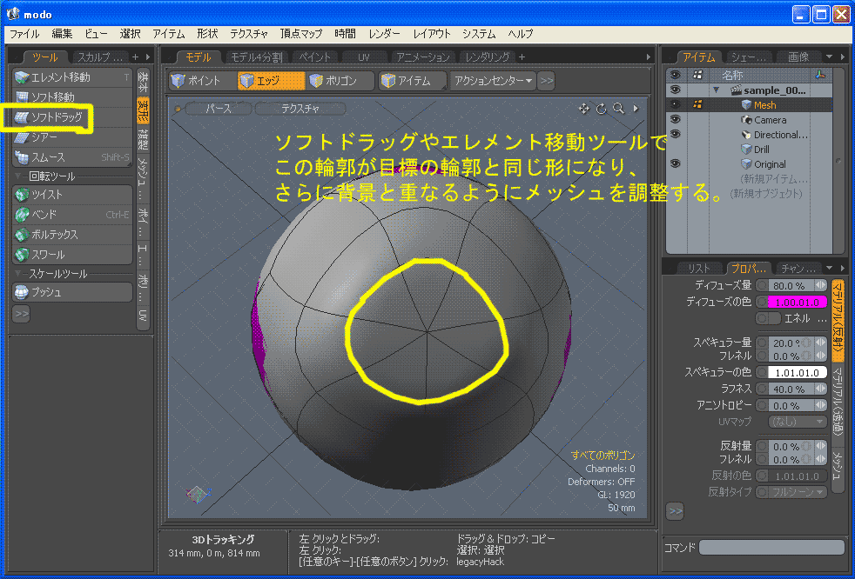This screenshot has width=855, height=579.
Task: Open the マテリアル(透過) vertical tab
Action: point(838,403)
